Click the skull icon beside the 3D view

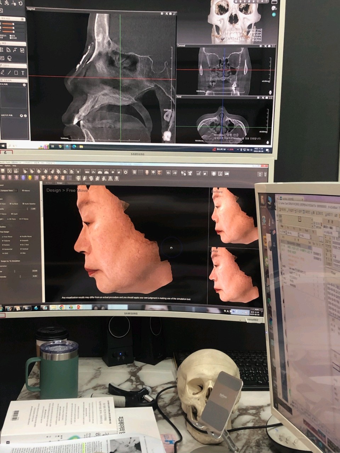[274, 8]
